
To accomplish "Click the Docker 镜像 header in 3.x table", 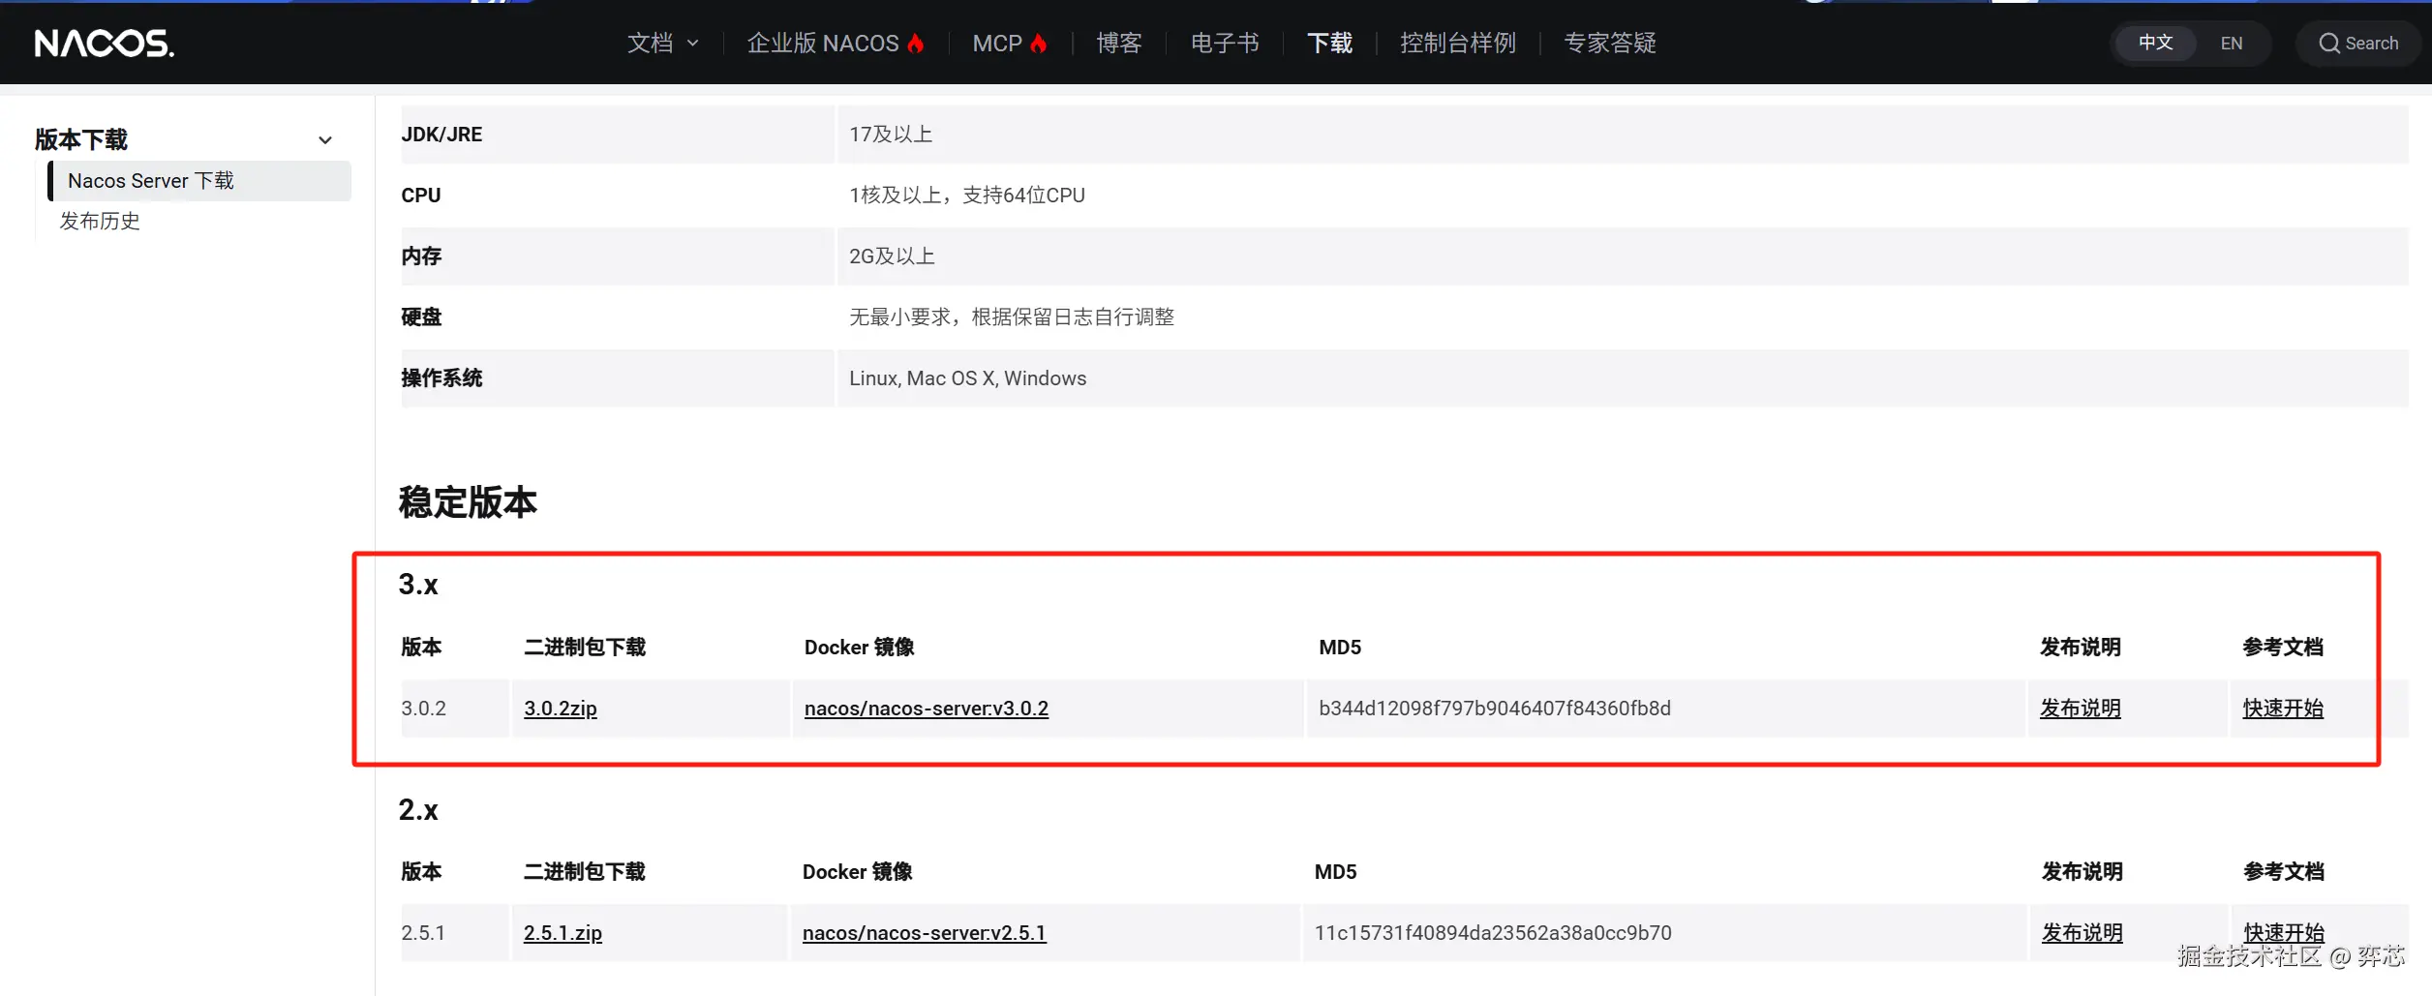I will coord(860,648).
